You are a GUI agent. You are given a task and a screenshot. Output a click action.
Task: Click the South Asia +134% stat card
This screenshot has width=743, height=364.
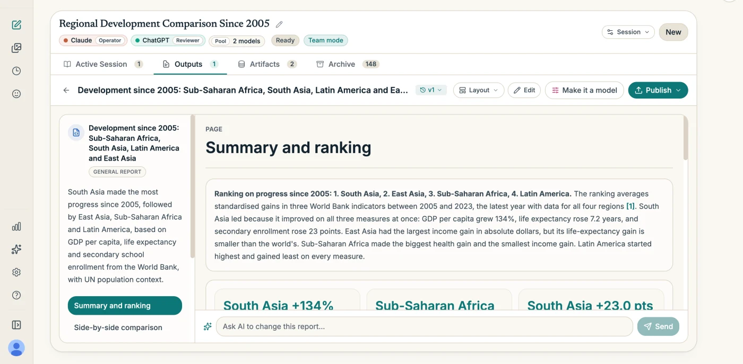[287, 300]
